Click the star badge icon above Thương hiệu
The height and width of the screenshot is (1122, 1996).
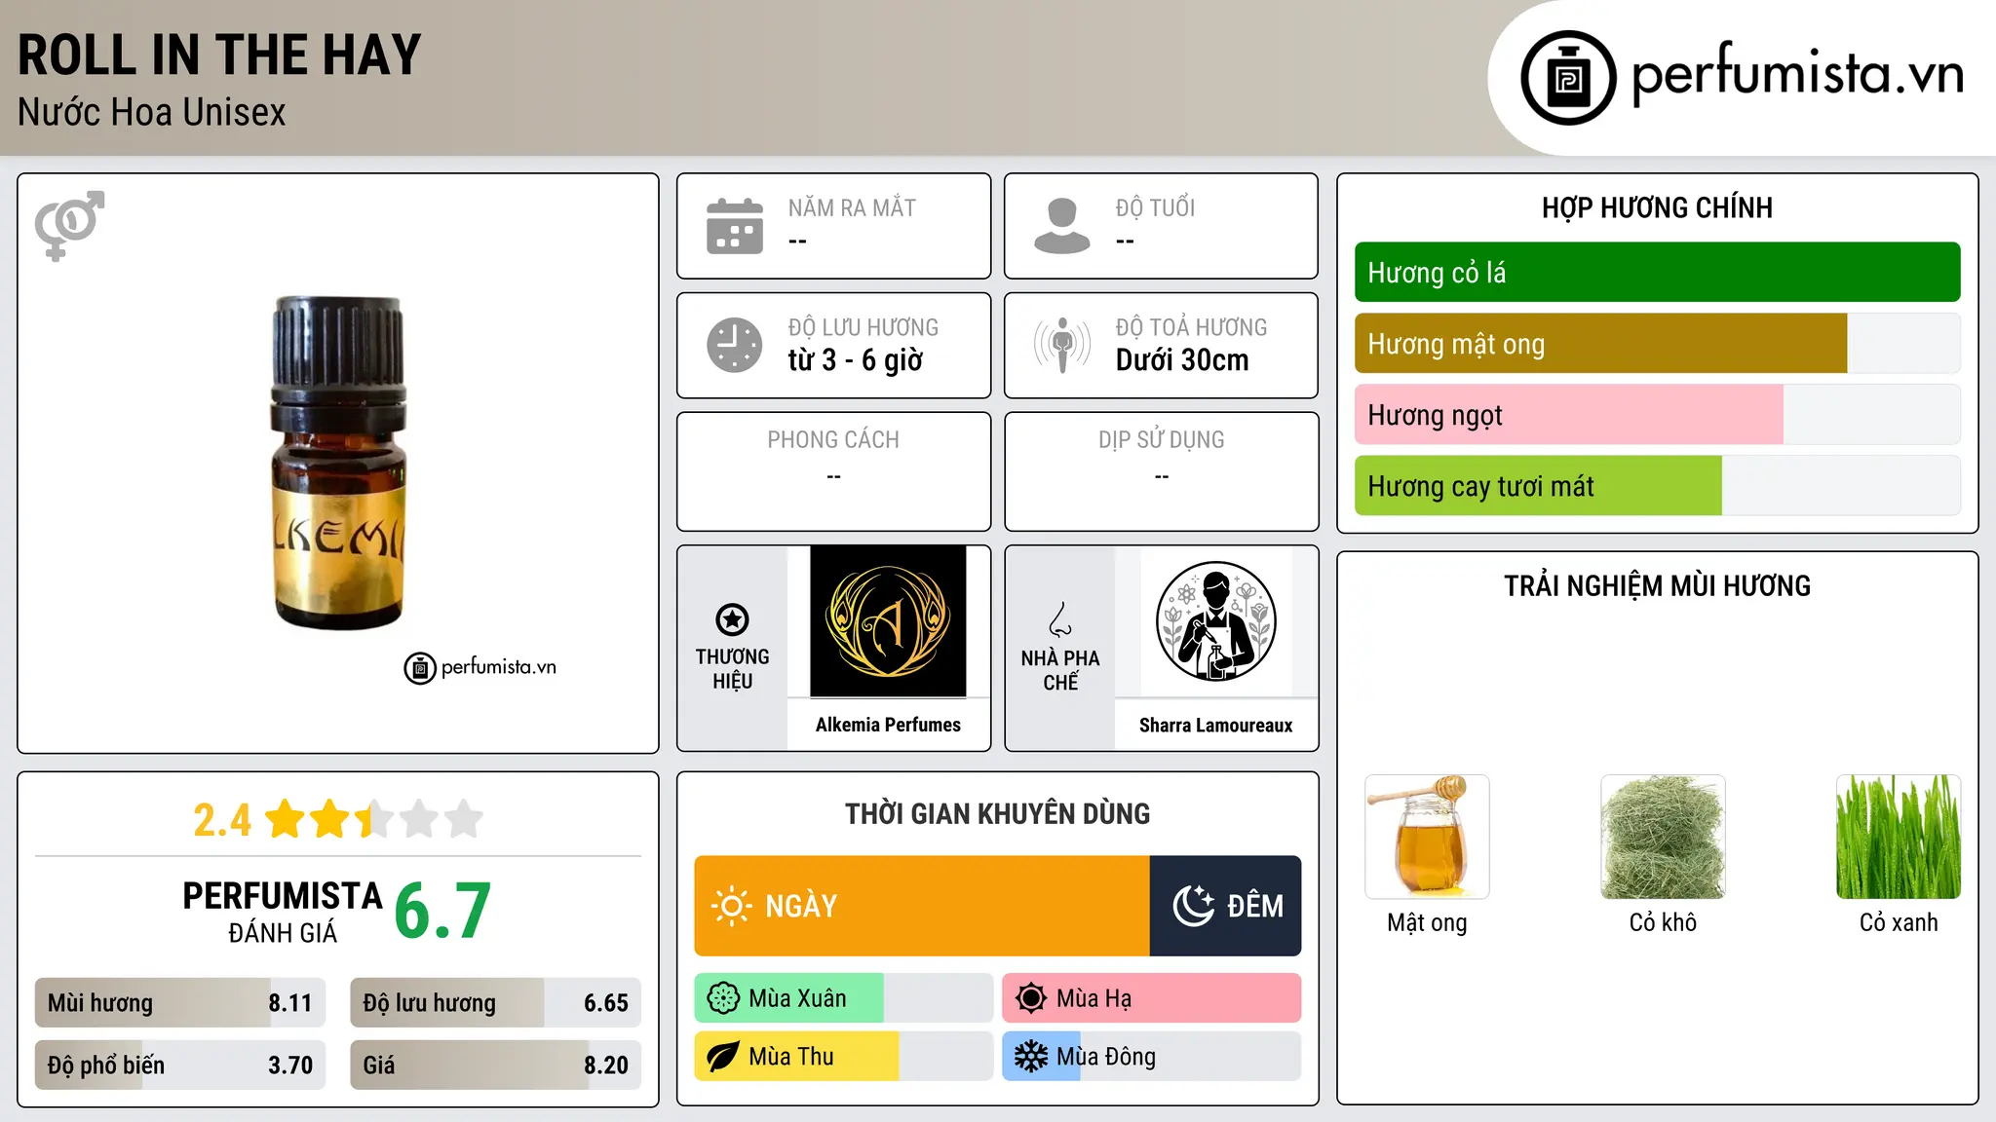pyautogui.click(x=732, y=619)
